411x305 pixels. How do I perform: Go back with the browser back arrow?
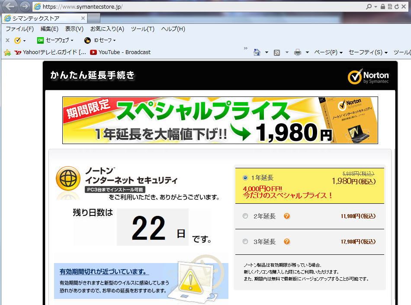coord(10,6)
